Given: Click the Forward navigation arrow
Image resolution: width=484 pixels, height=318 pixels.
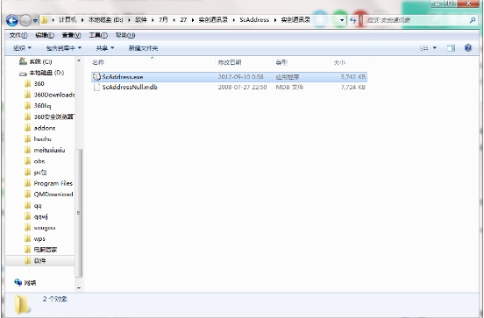Looking at the screenshot, I should pos(25,21).
